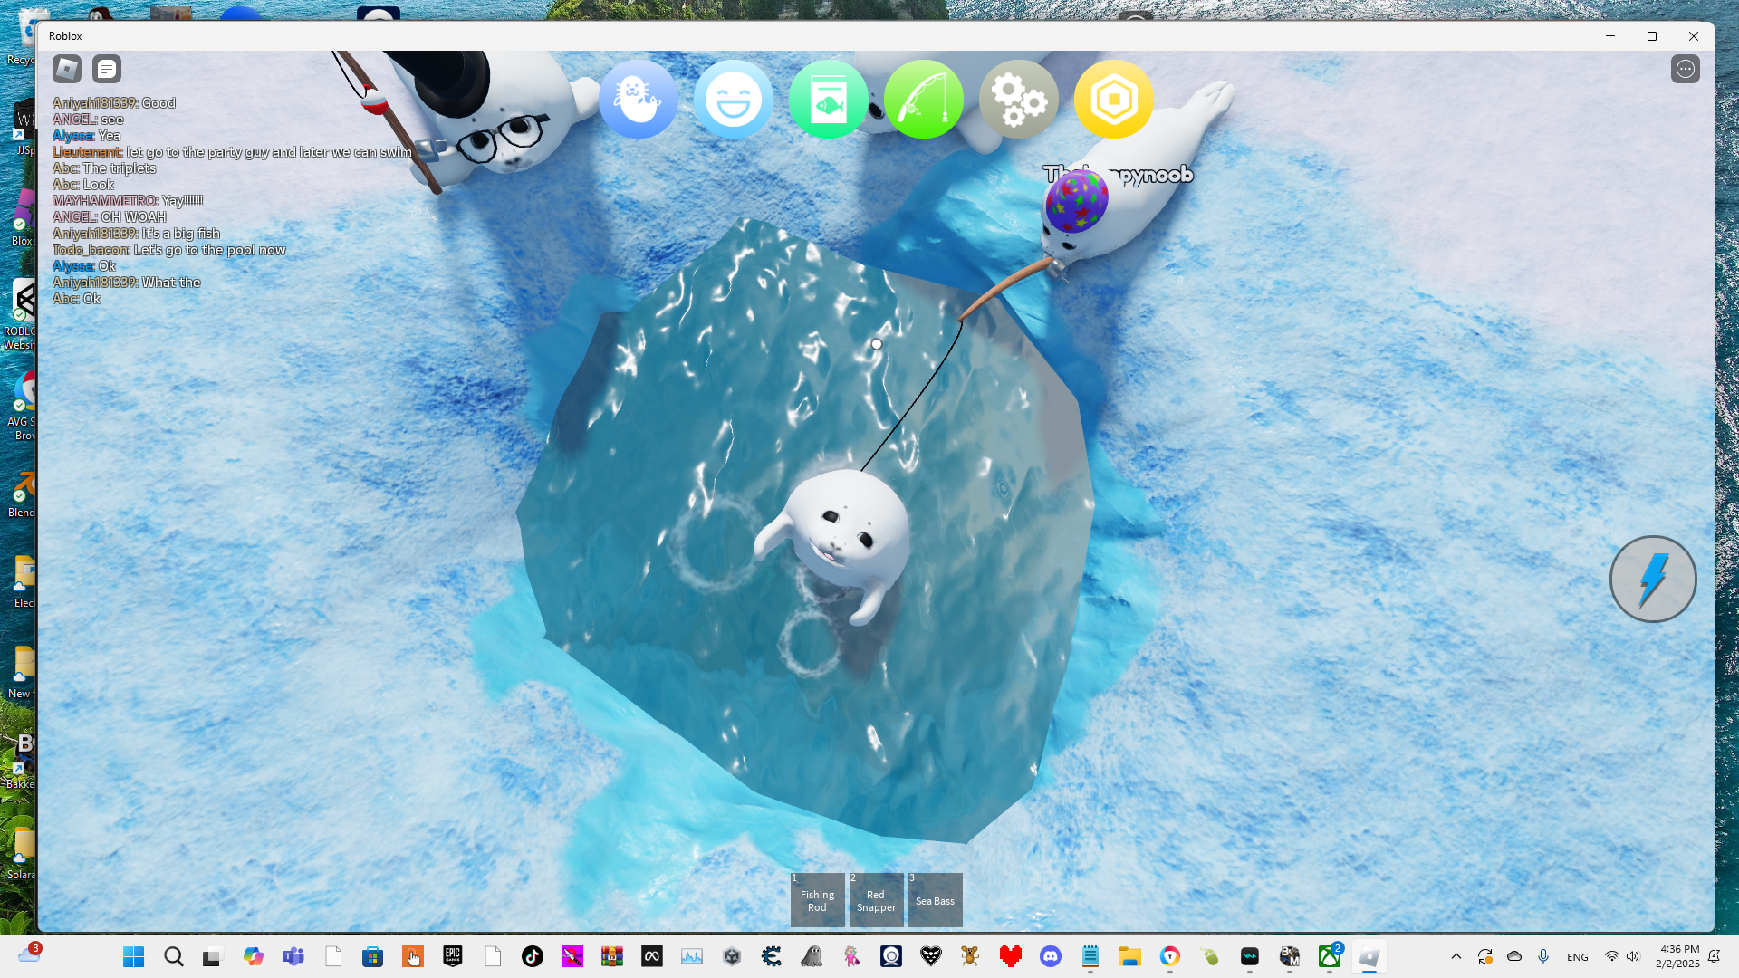Open Discord from the taskbar
The height and width of the screenshot is (978, 1739).
tap(1051, 956)
